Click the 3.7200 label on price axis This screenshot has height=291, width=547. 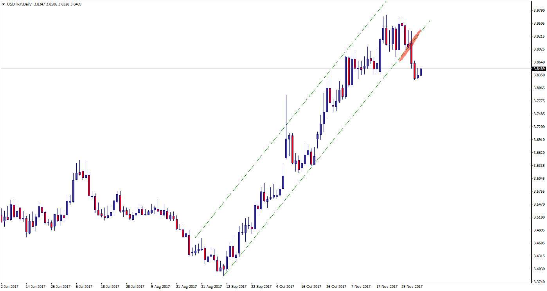pos(539,127)
